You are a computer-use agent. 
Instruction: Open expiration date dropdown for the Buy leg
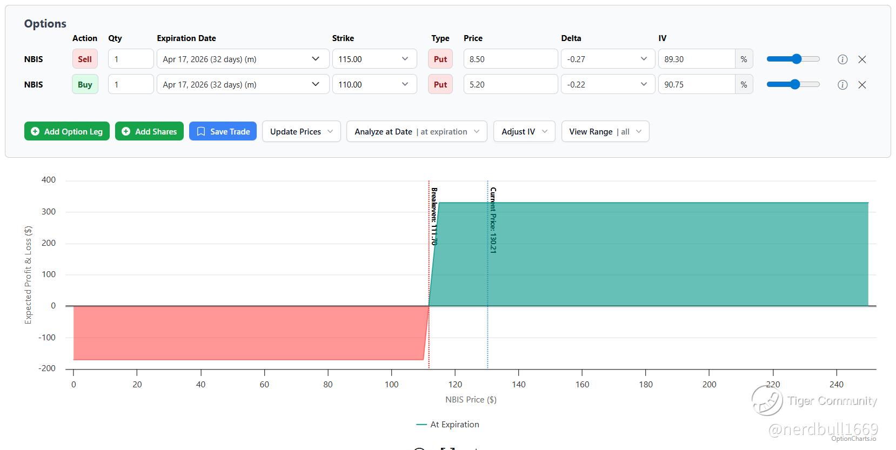tap(243, 84)
